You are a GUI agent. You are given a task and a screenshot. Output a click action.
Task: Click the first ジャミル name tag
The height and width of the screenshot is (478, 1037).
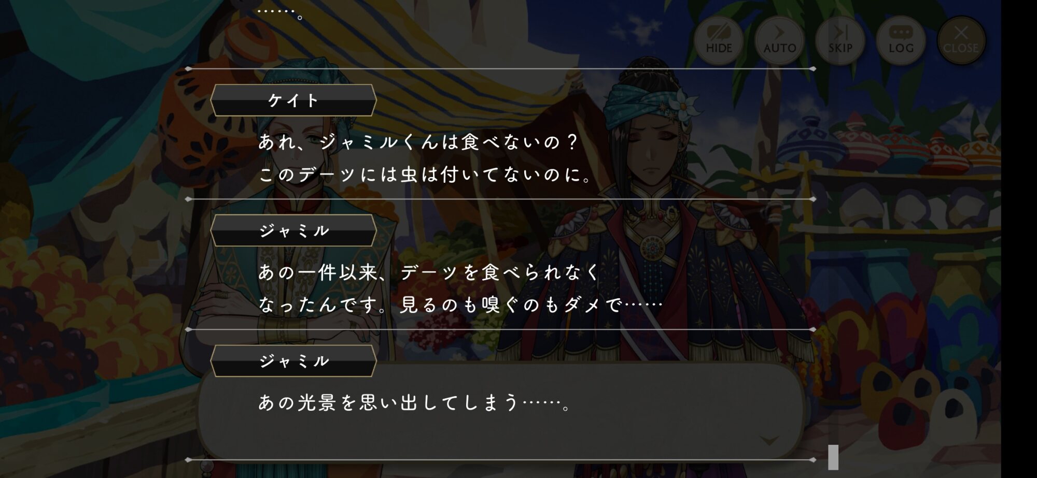[293, 230]
